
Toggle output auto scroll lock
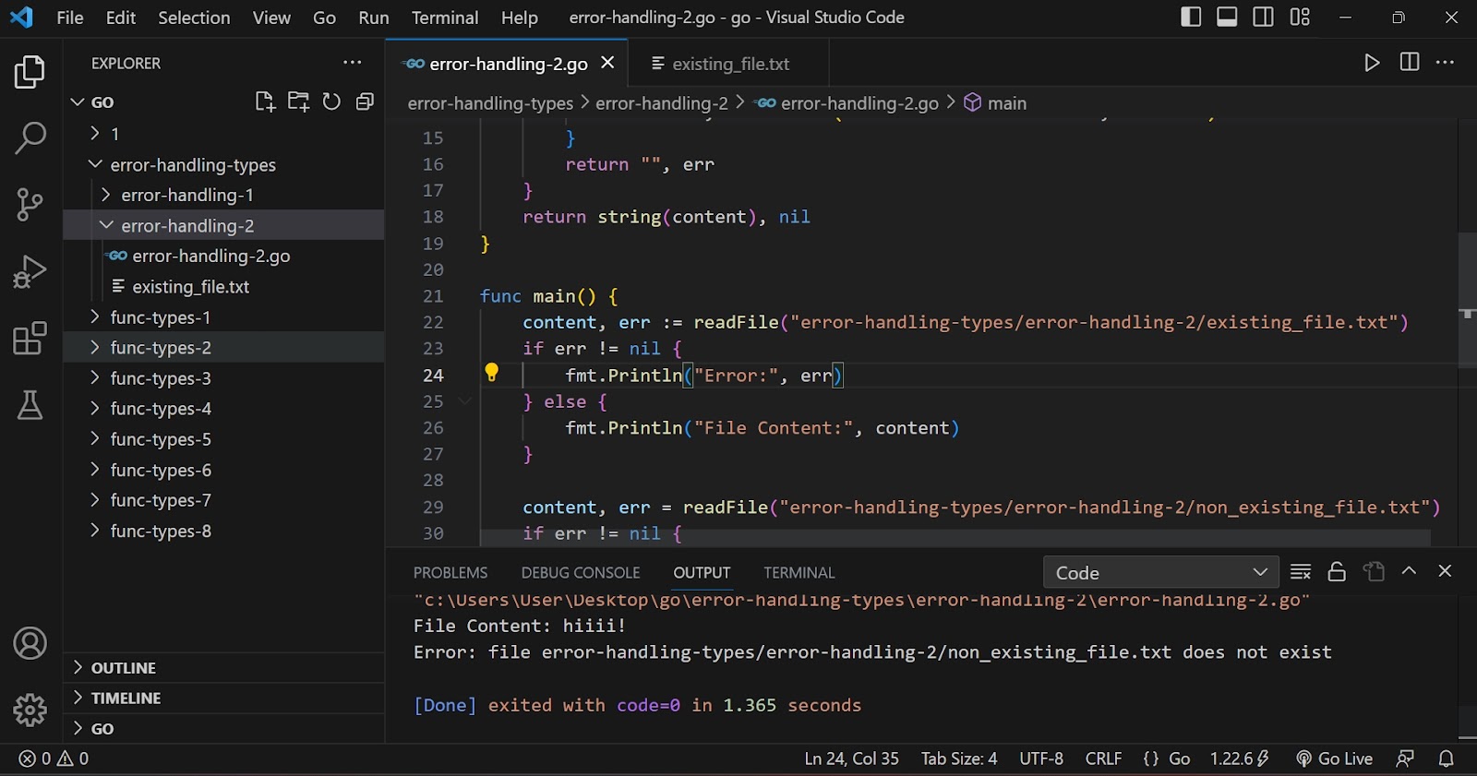point(1337,572)
